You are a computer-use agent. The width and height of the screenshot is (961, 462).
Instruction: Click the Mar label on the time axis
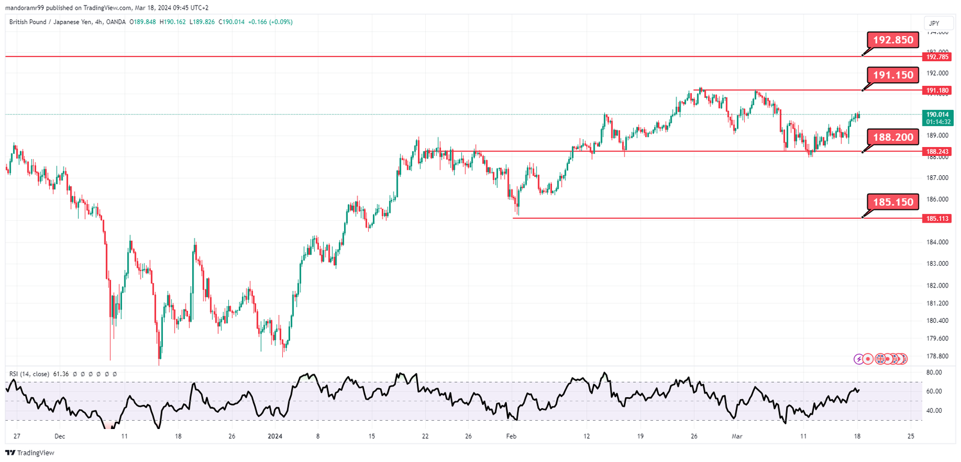coord(737,436)
